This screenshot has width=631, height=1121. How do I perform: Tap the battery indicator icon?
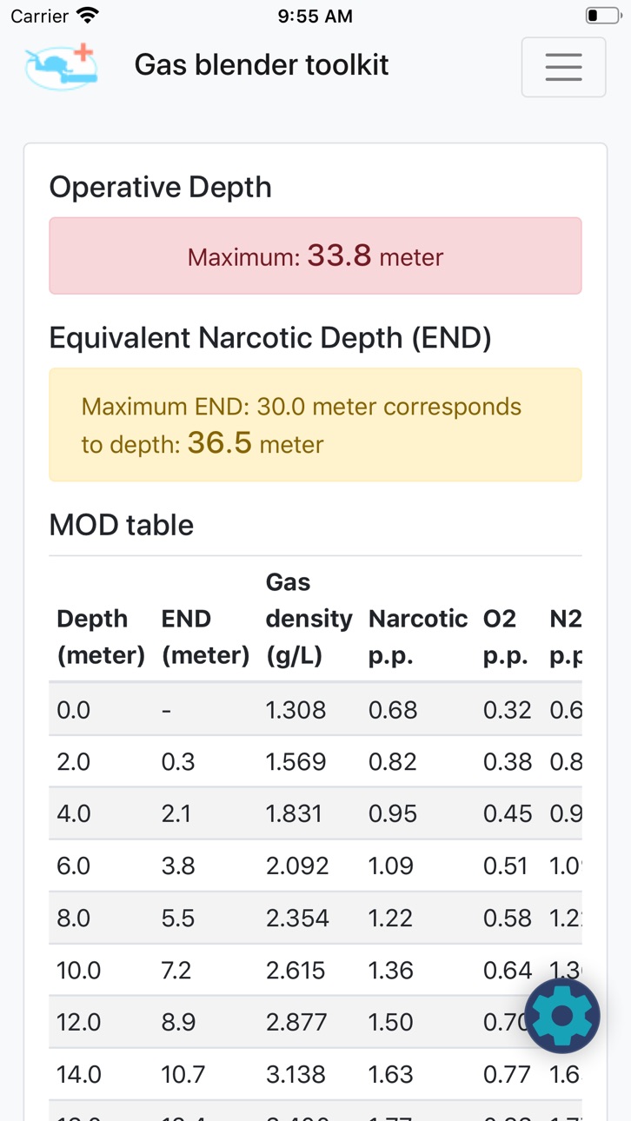(603, 16)
